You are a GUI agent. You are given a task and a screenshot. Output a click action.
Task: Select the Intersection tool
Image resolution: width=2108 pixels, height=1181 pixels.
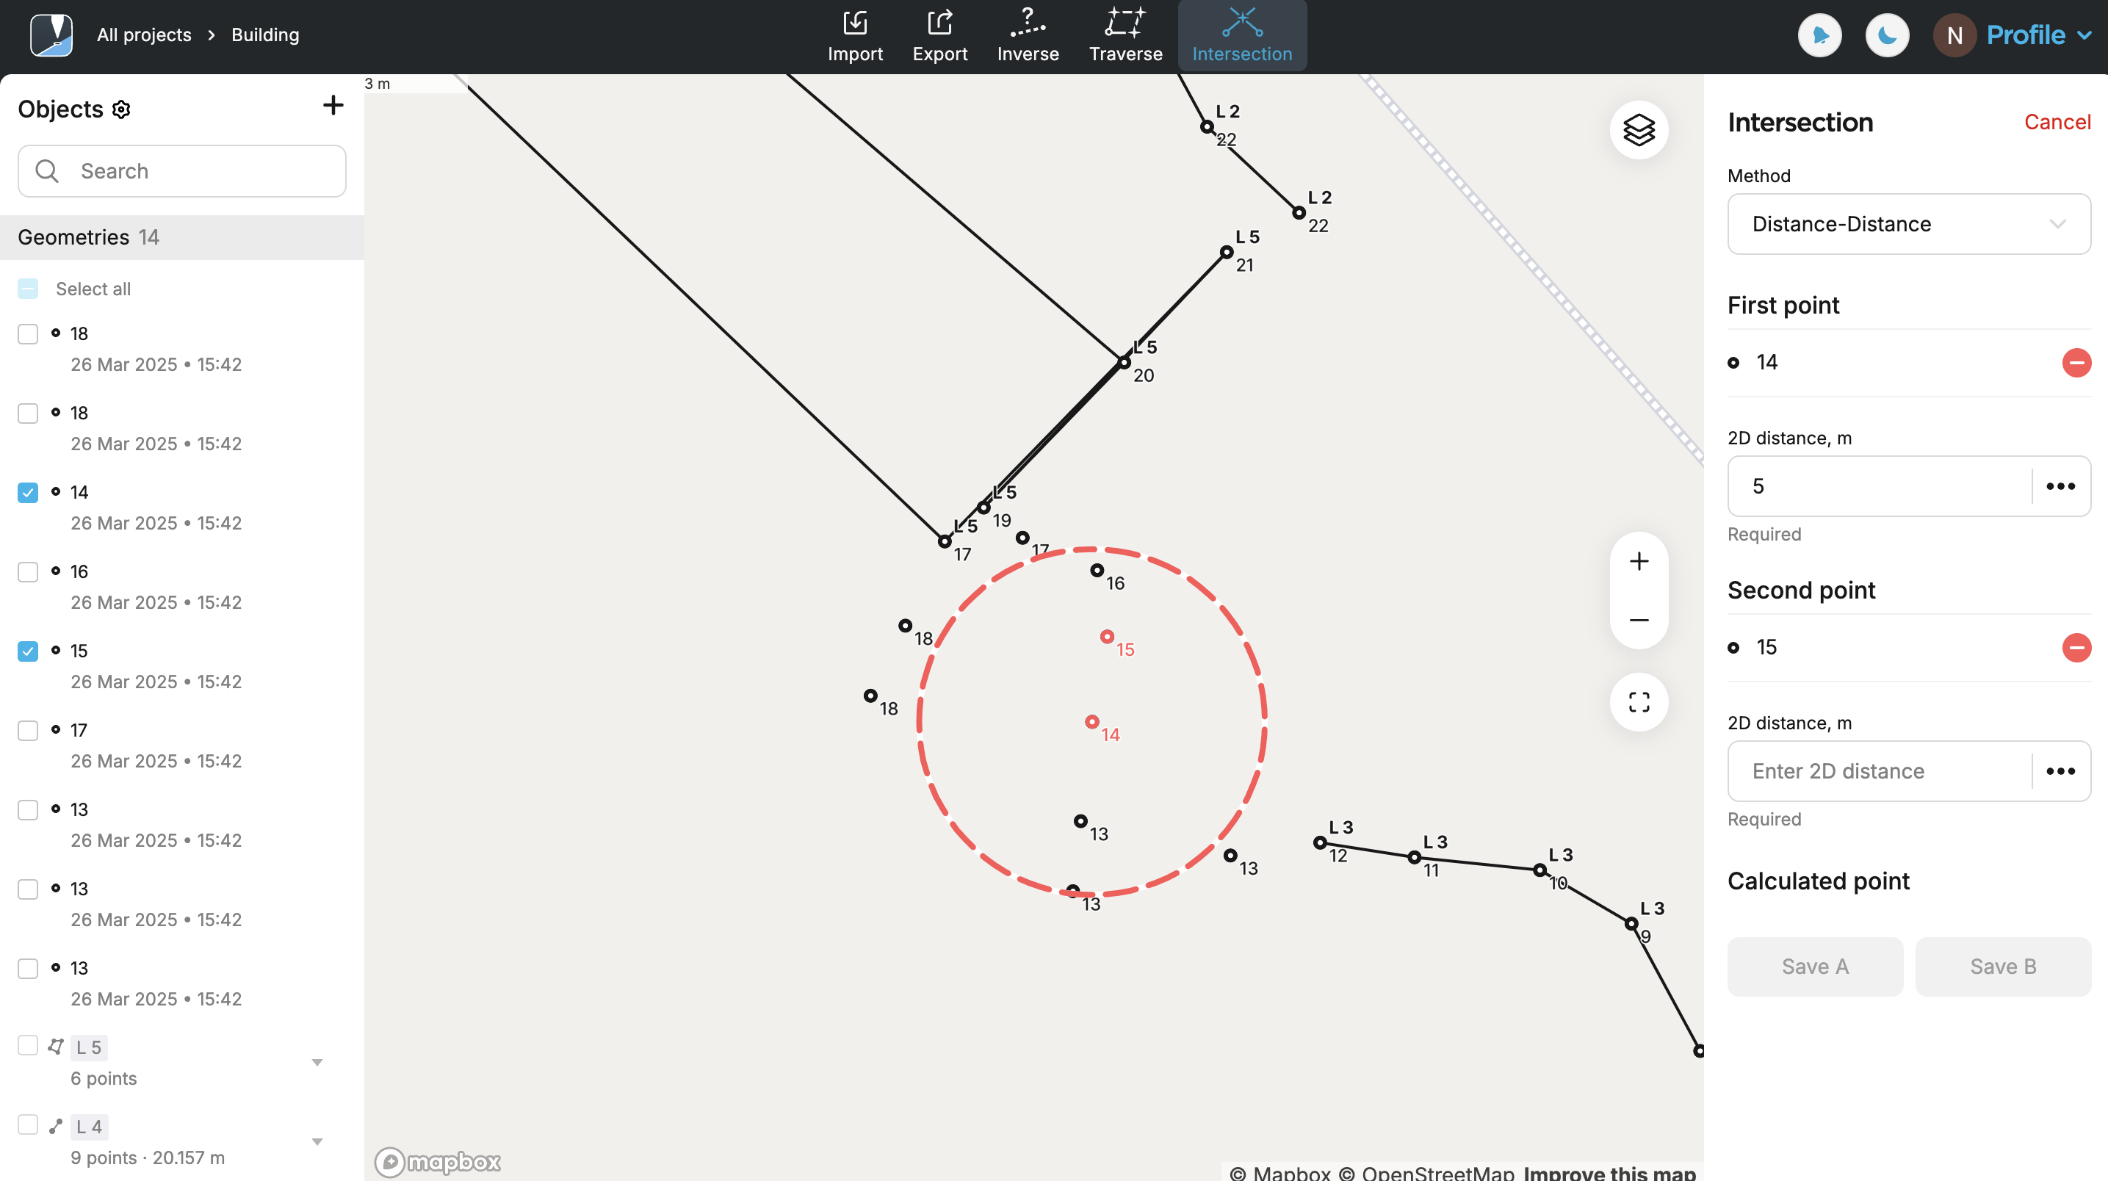1241,36
